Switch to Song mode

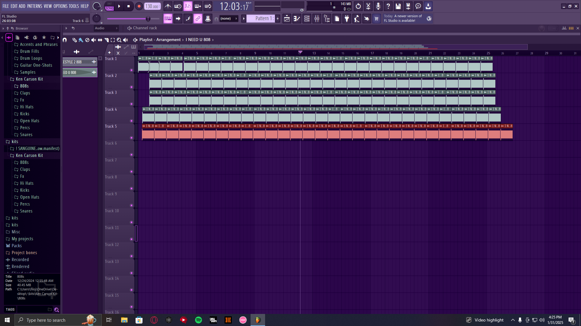tap(109, 8)
